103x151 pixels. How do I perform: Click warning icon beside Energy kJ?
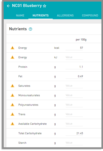point(12,57)
